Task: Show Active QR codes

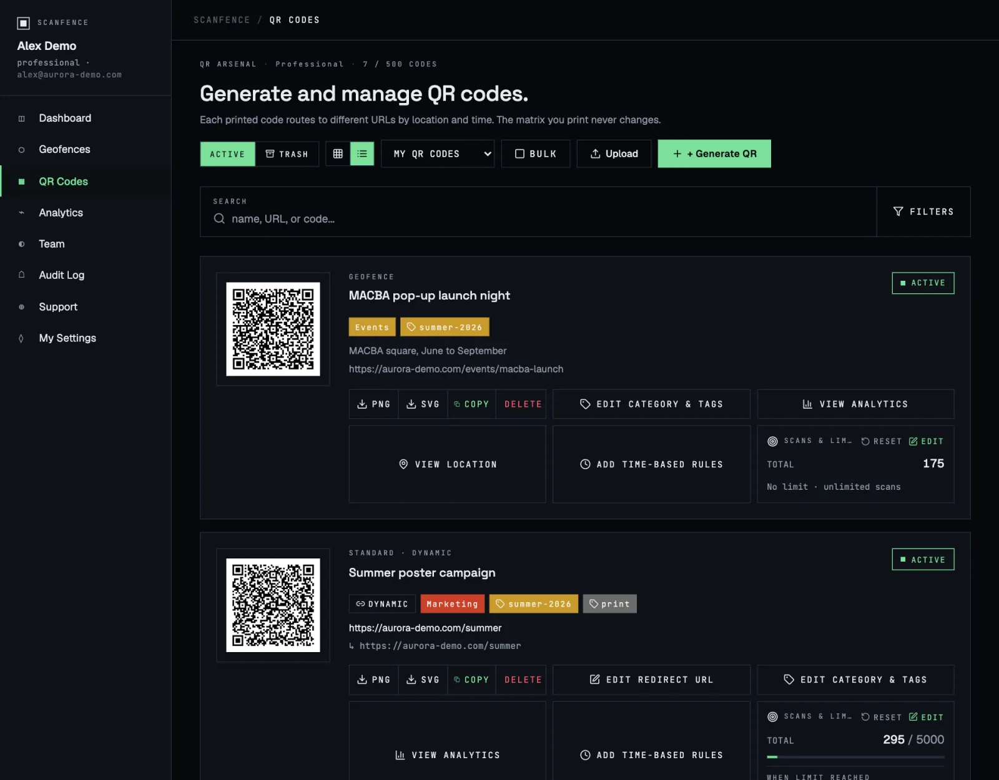Action: [227, 154]
